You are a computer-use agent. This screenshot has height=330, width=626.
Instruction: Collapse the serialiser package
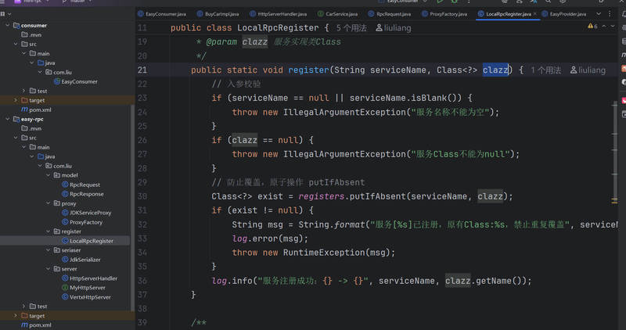(49, 250)
